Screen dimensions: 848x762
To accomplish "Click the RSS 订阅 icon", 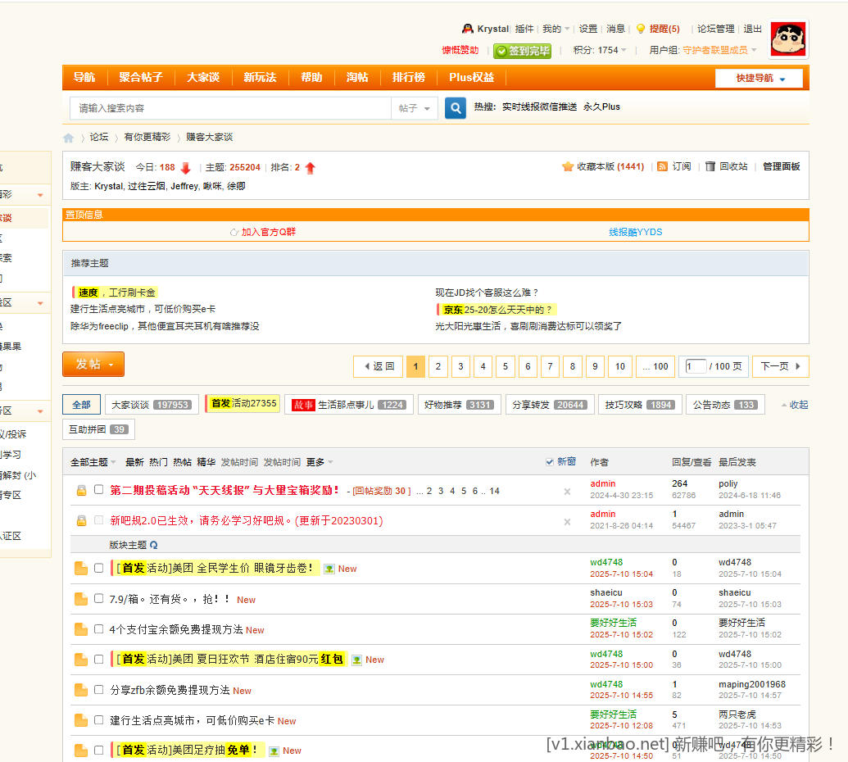I will [662, 166].
